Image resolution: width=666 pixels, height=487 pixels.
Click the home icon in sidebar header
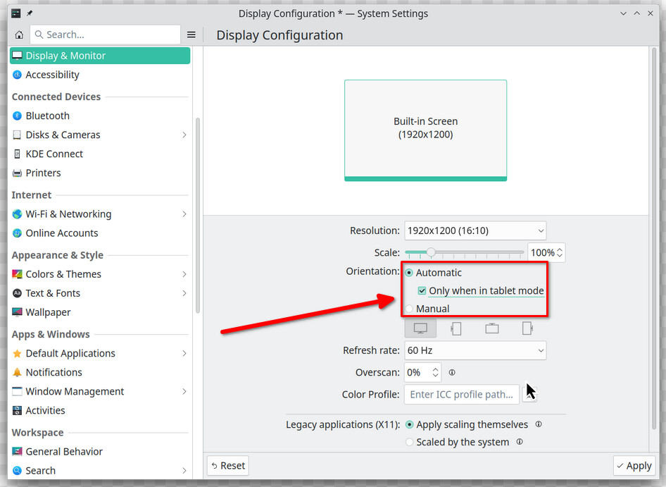coord(19,35)
